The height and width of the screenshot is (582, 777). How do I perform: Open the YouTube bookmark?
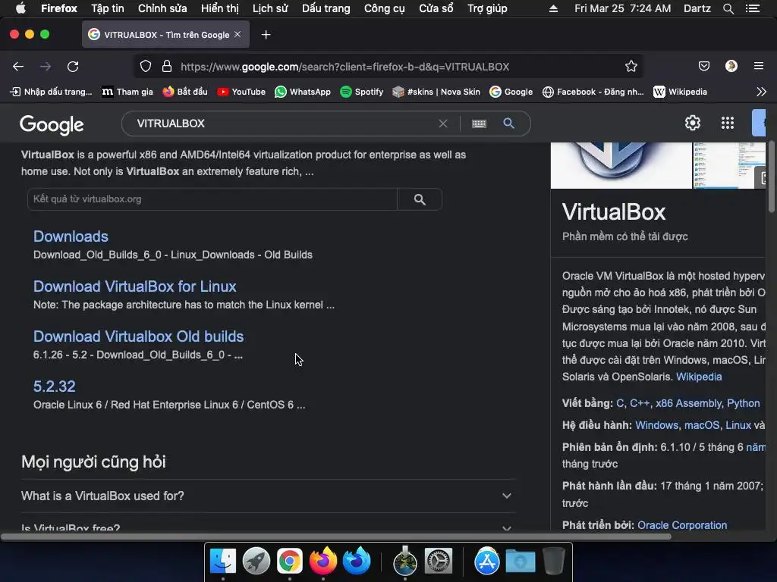[241, 92]
